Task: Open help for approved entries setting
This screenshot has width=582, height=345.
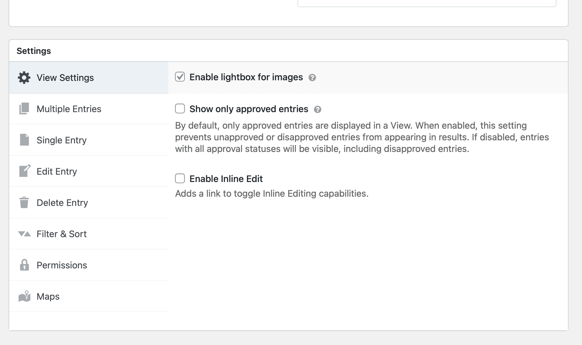Action: pyautogui.click(x=318, y=110)
